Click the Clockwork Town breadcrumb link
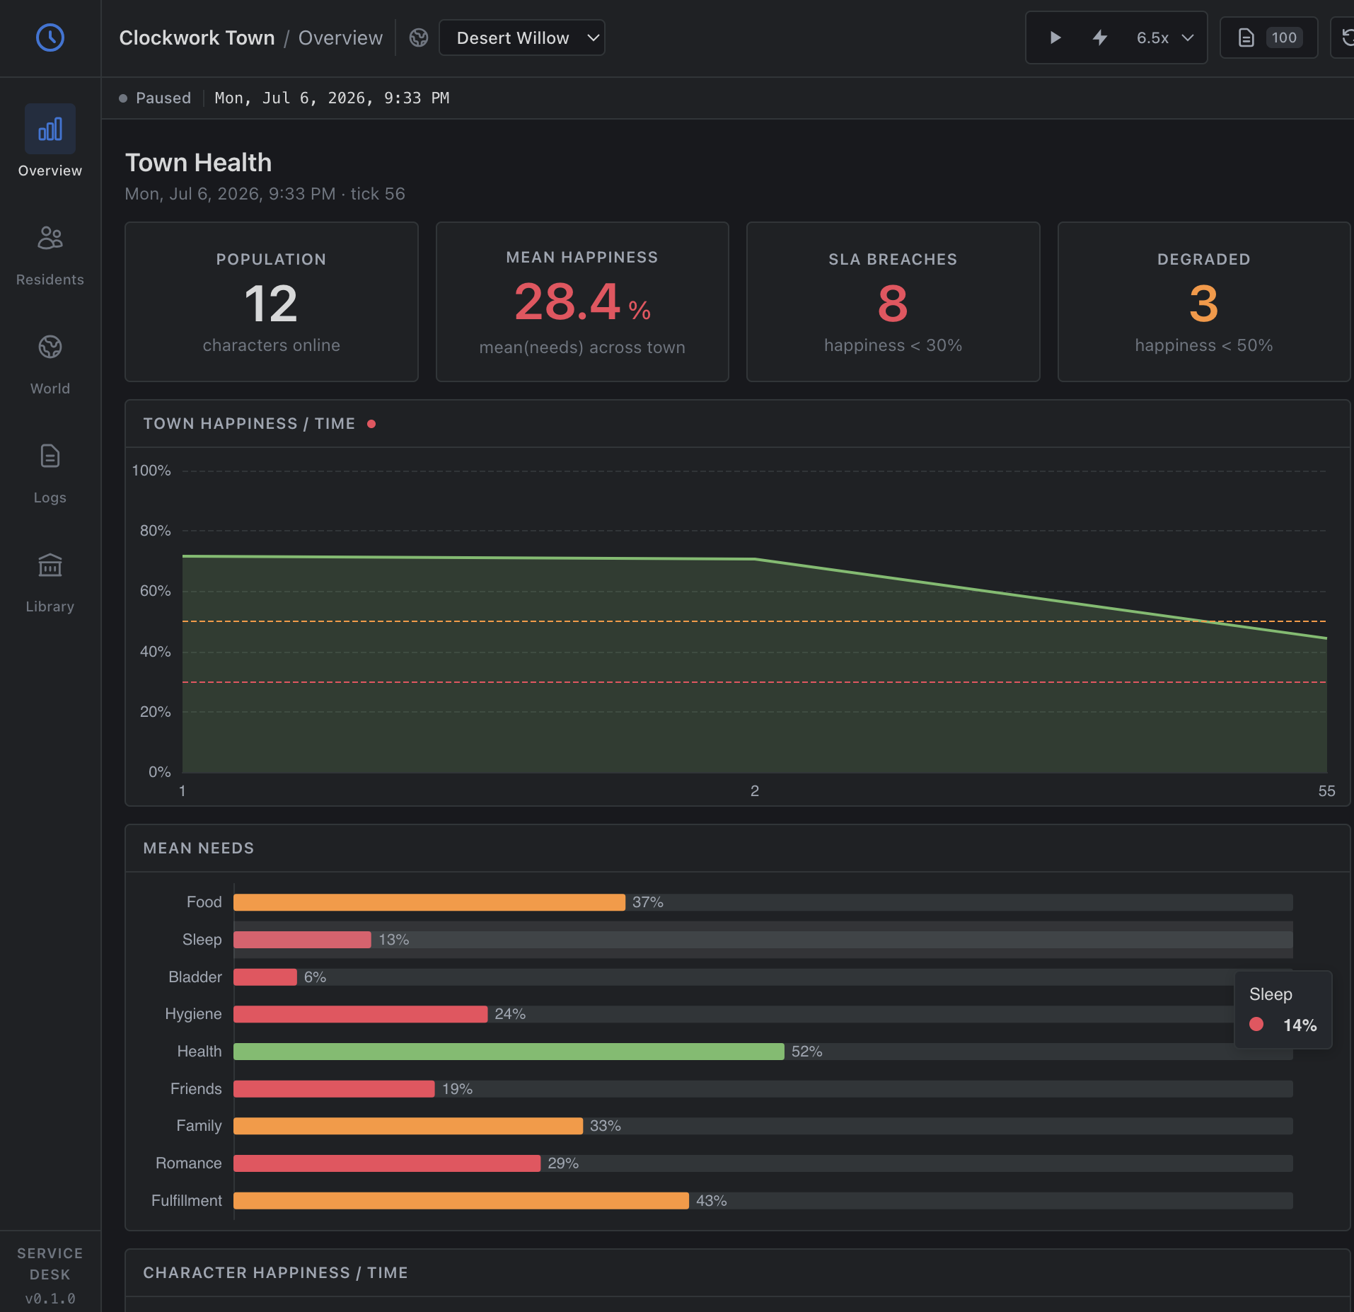The height and width of the screenshot is (1312, 1354). (x=197, y=38)
